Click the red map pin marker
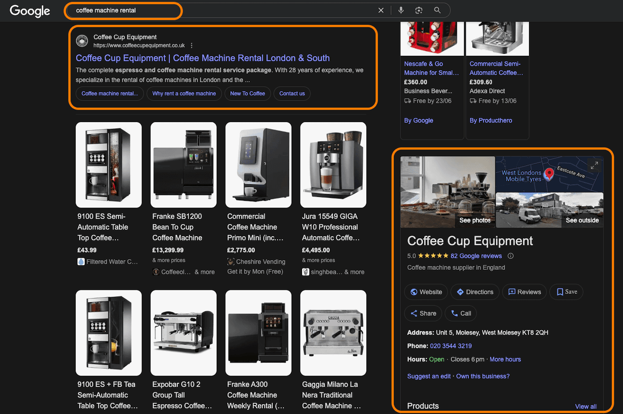This screenshot has height=414, width=623. point(549,174)
